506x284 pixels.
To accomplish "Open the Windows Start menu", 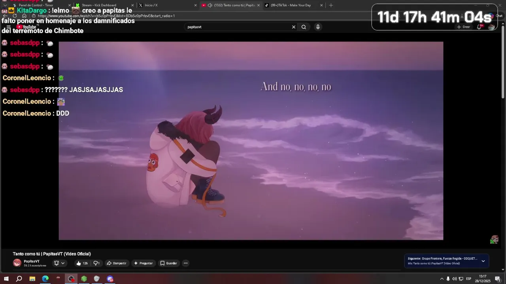I will click(x=6, y=278).
